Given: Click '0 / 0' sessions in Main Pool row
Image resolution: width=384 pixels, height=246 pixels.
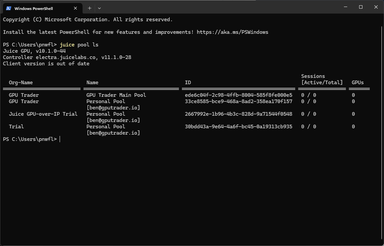Looking at the screenshot, I should [308, 95].
